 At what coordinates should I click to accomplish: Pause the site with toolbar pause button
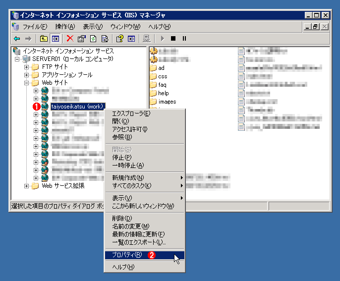click(184, 39)
